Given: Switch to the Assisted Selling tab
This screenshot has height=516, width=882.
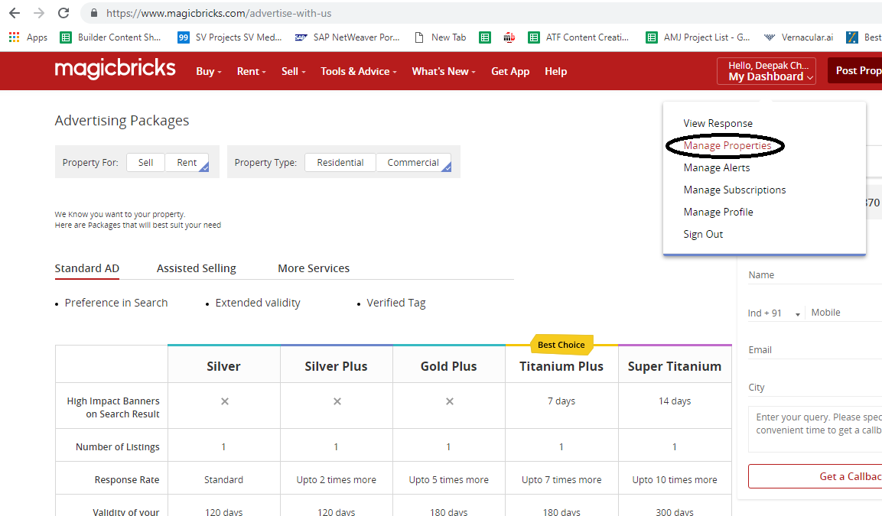Looking at the screenshot, I should coord(196,268).
